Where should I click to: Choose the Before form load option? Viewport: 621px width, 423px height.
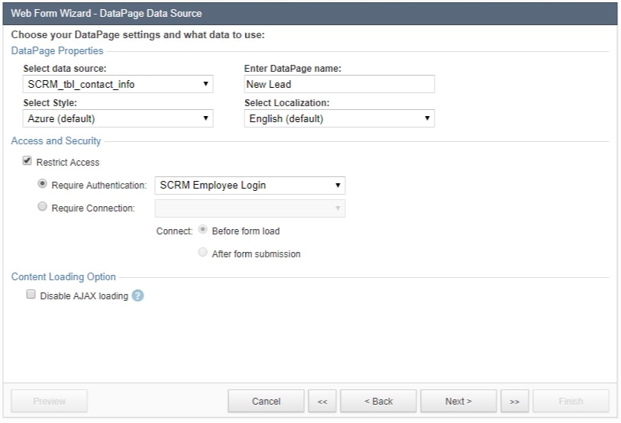pos(202,230)
